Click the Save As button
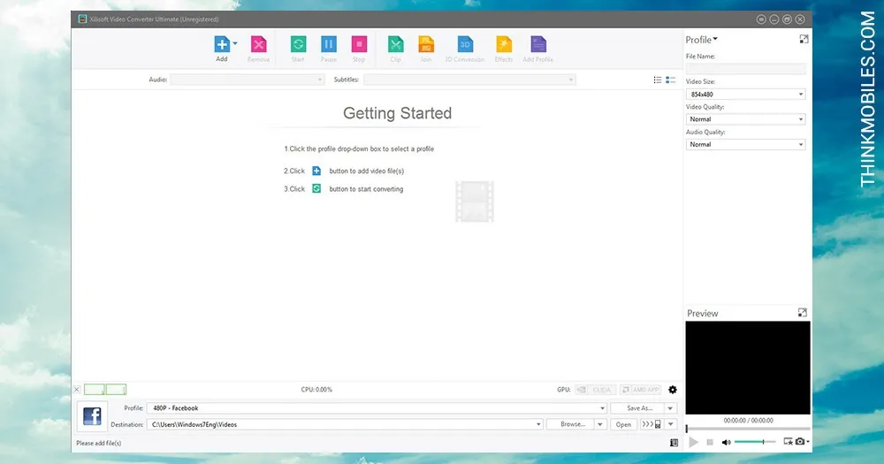The width and height of the screenshot is (884, 464). 639,408
